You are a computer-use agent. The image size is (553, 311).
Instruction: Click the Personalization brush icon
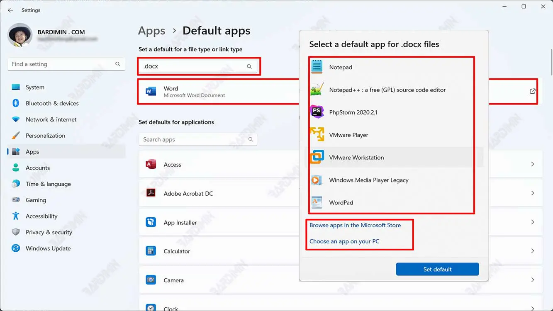tap(16, 136)
